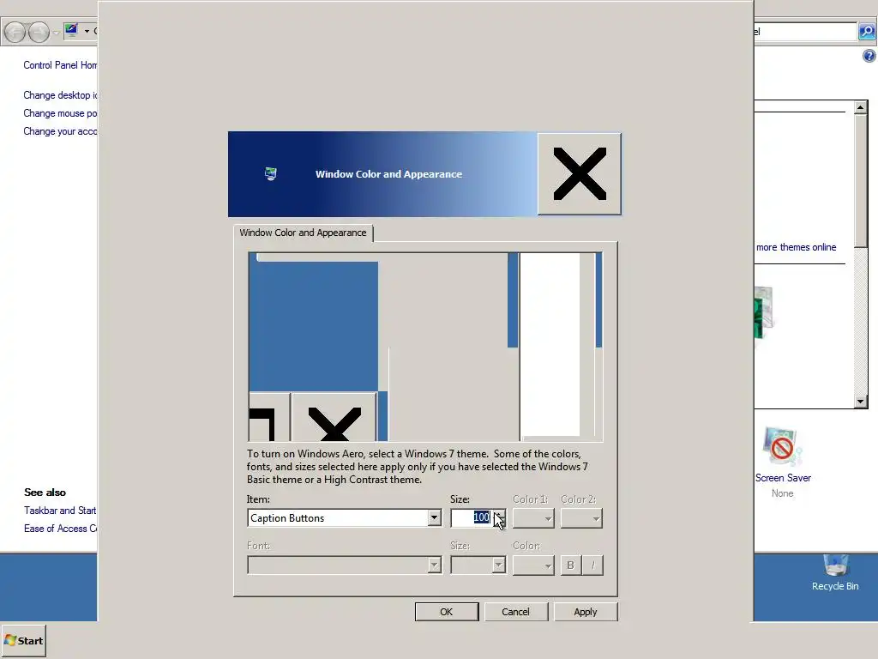Viewport: 878px width, 659px height.
Task: Click the Personalization icon in address bar
Action: tap(71, 30)
